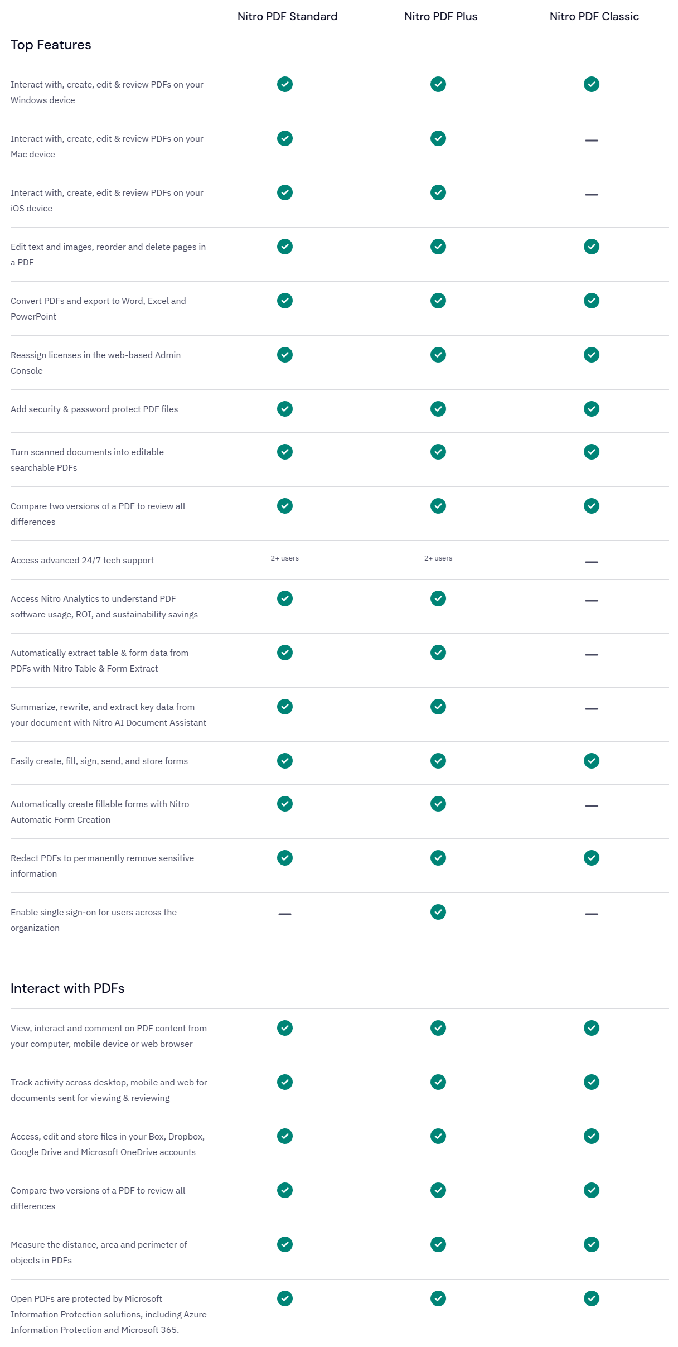Image resolution: width=678 pixels, height=1347 pixels.
Task: Click Plus checkmark for password protect row
Action: [x=438, y=409]
